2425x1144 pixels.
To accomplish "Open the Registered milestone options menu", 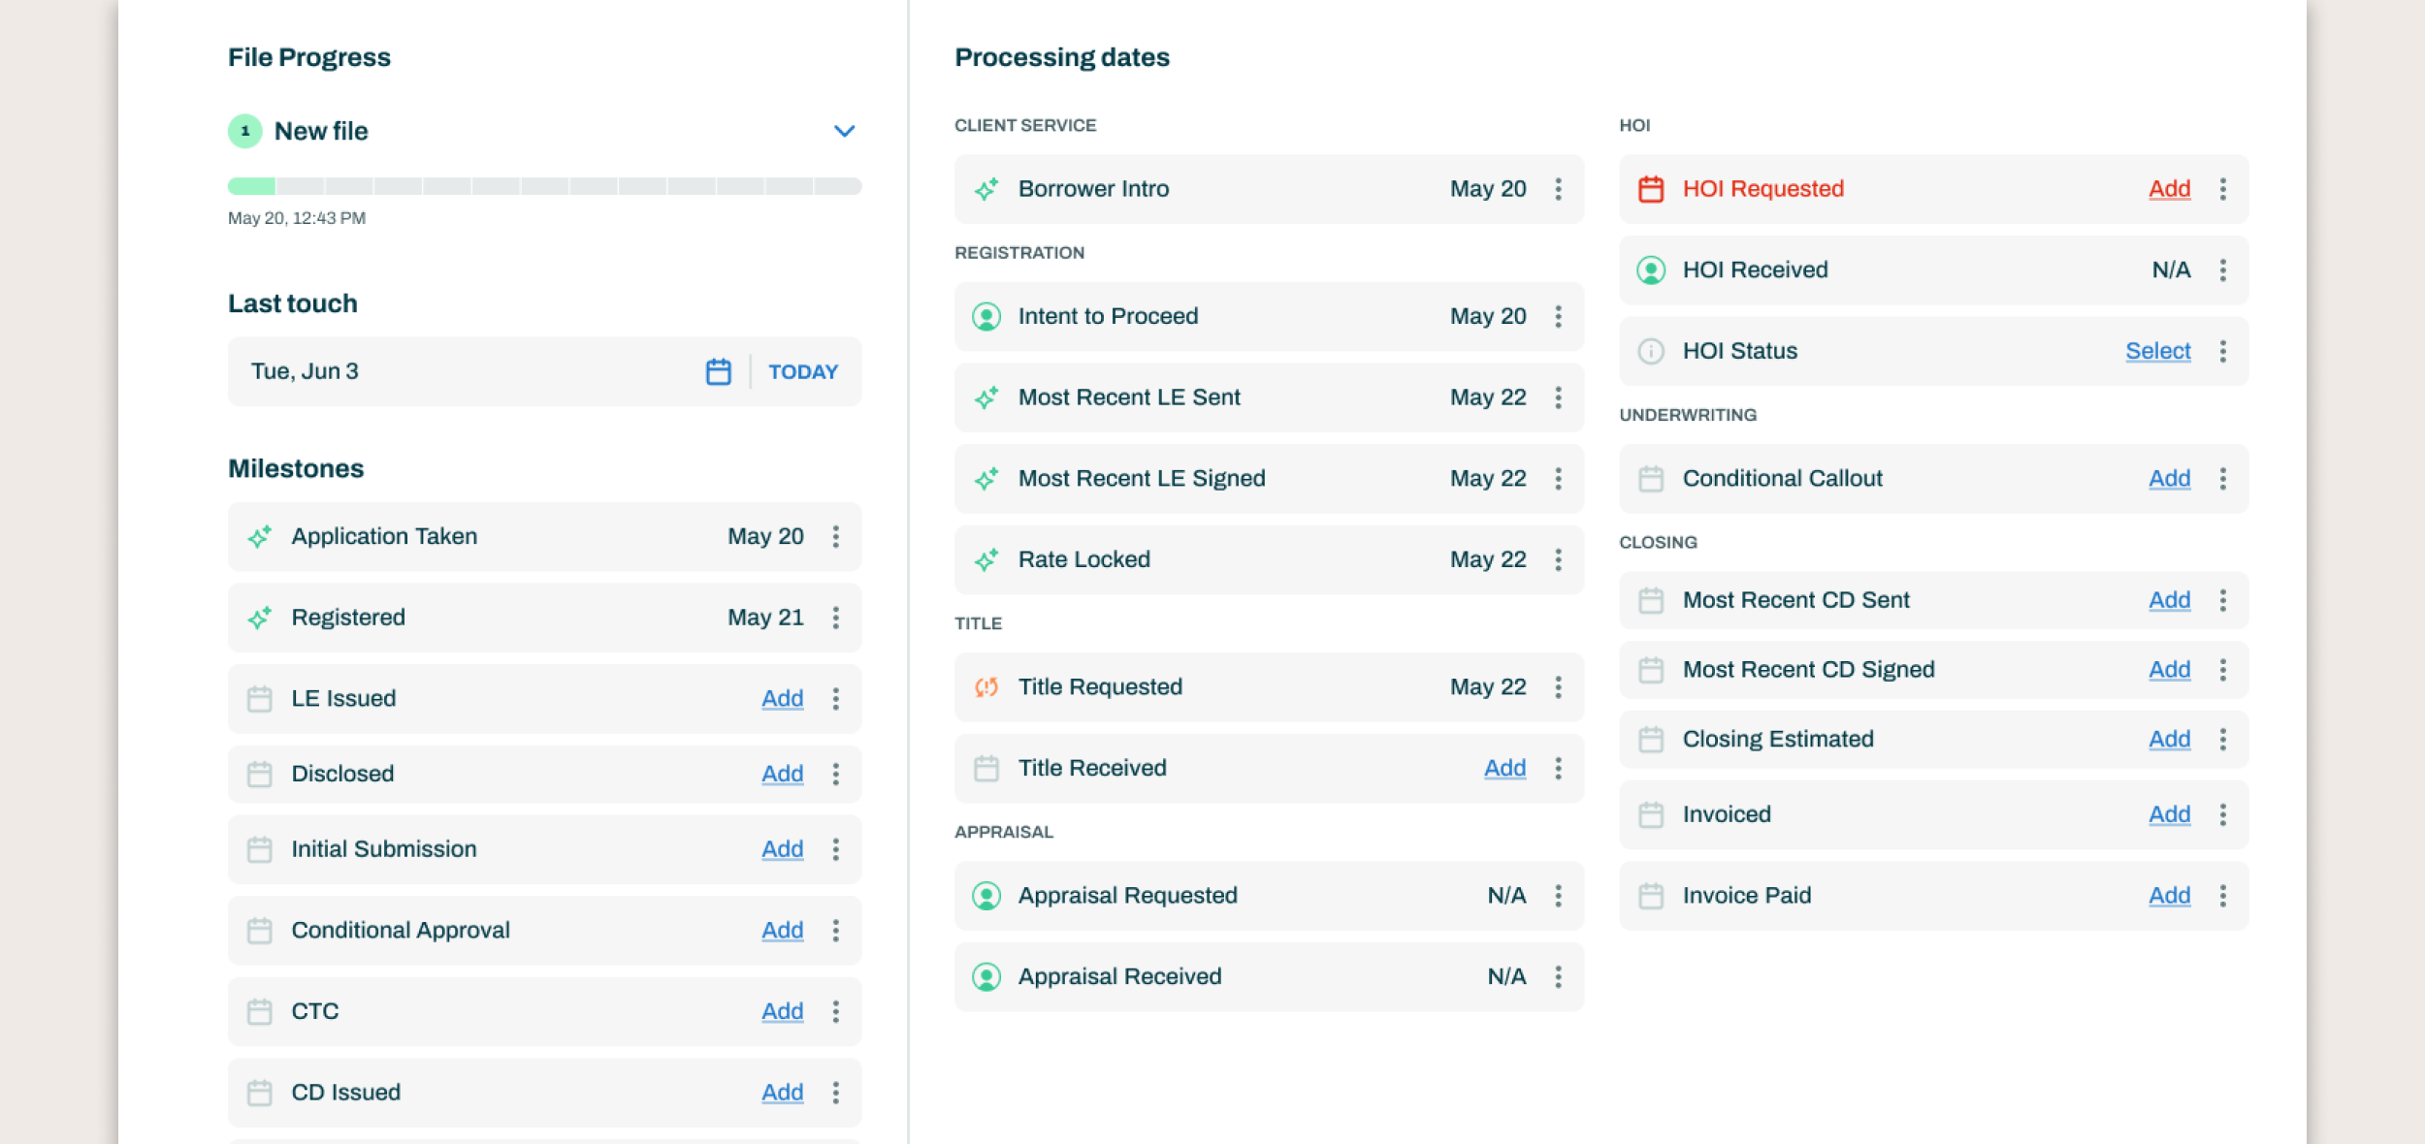I will pos(835,618).
